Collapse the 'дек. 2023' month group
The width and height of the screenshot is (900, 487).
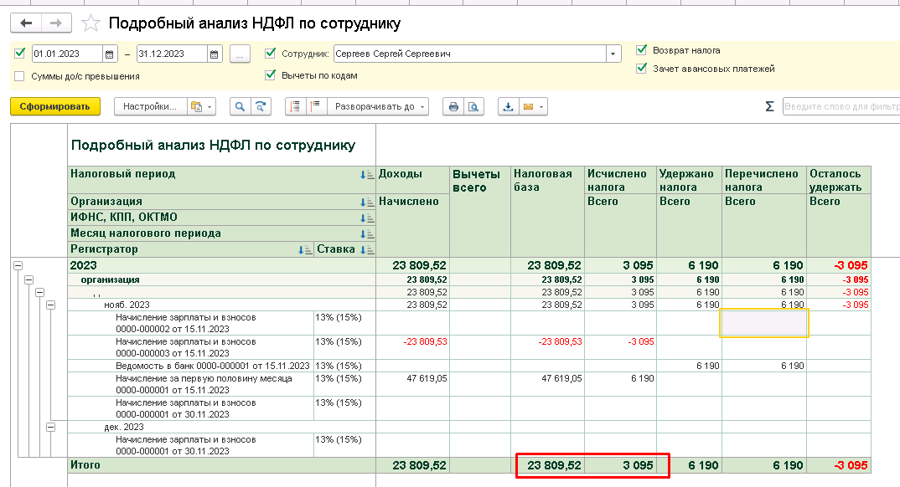tap(51, 428)
